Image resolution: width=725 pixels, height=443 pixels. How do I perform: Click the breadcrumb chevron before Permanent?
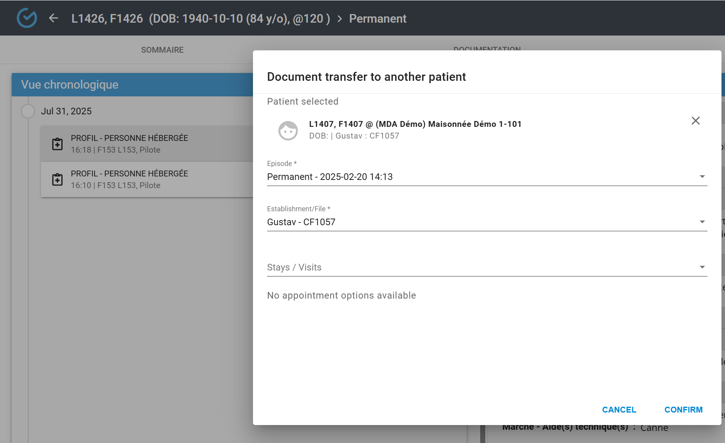tap(340, 19)
